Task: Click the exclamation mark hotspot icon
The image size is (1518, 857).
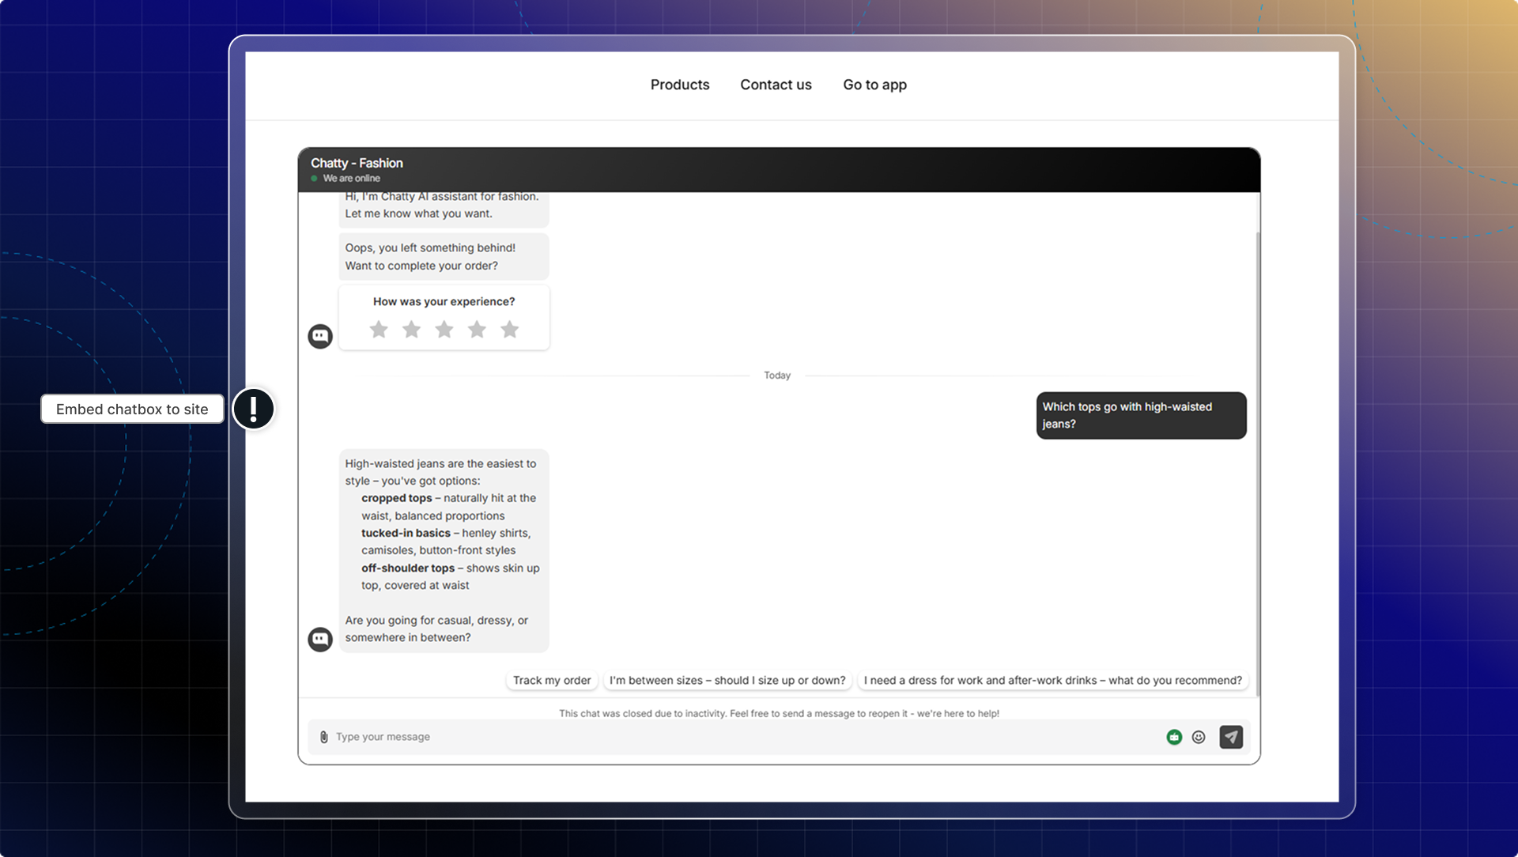Action: 253,409
